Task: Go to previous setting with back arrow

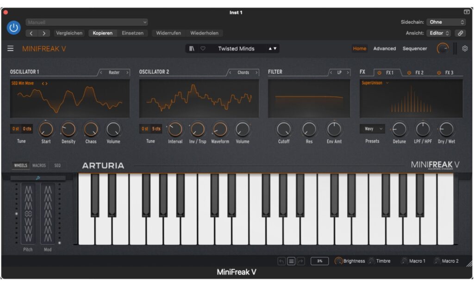Action: click(31, 33)
